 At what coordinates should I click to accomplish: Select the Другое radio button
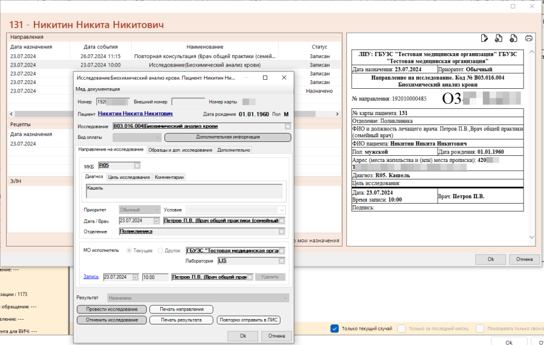(x=160, y=250)
